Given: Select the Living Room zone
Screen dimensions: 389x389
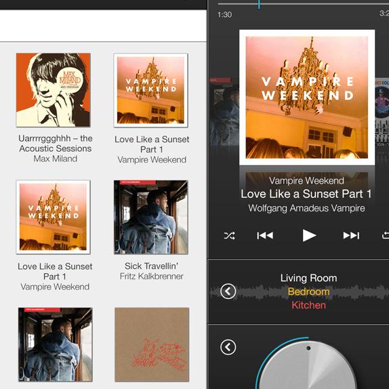Looking at the screenshot, I should click(x=308, y=278).
